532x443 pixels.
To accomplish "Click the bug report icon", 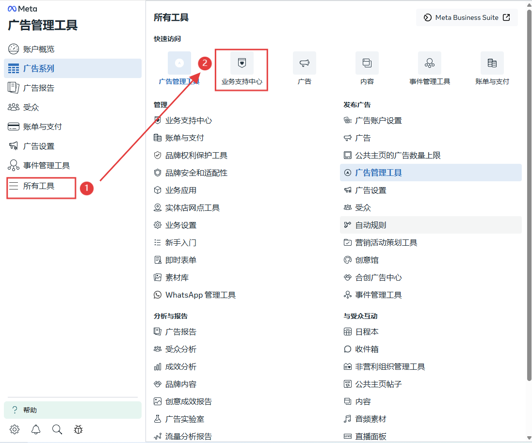I will (79, 429).
